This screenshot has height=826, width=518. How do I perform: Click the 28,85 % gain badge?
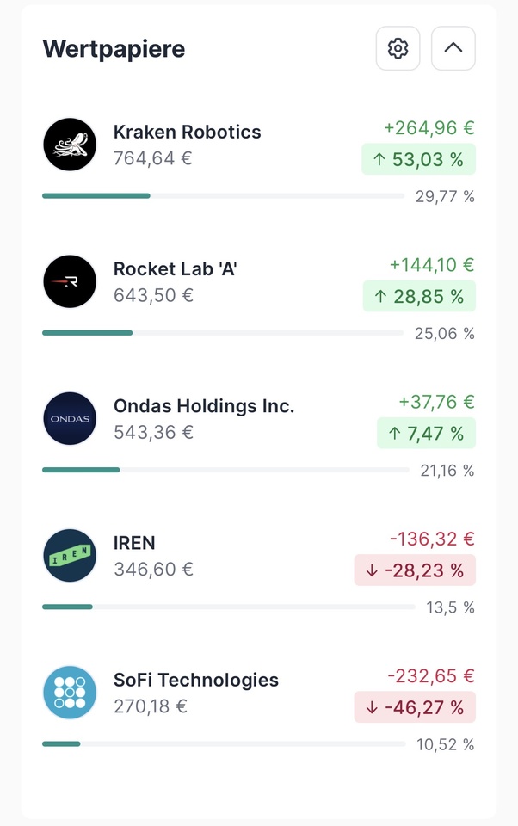418,296
